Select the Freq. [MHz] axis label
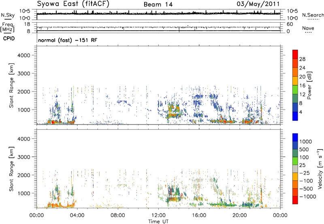The image size is (324, 224). [x=7, y=27]
